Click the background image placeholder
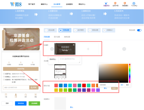The width and height of the screenshot is (144, 110). 60,103
